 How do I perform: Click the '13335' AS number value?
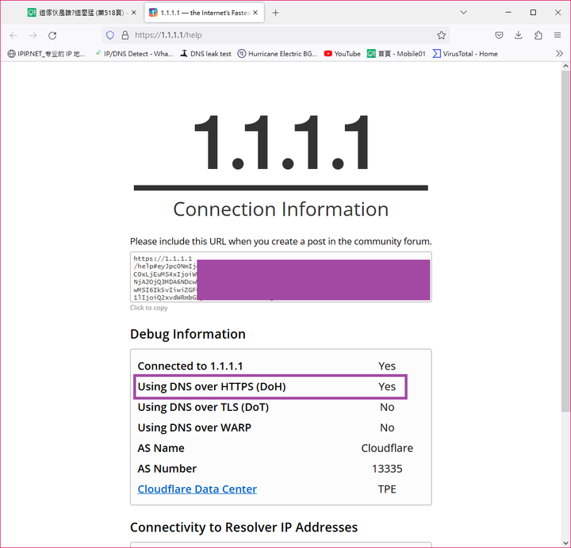coord(387,469)
